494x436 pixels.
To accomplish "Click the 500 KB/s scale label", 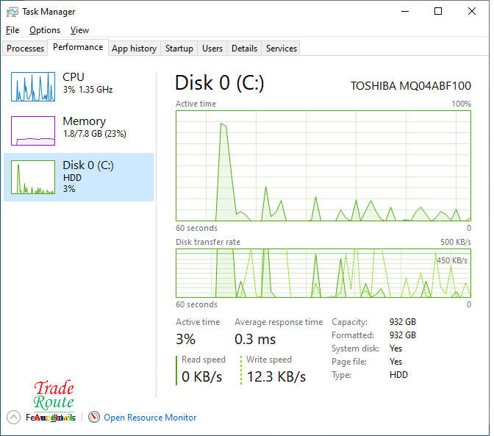I will click(x=456, y=242).
